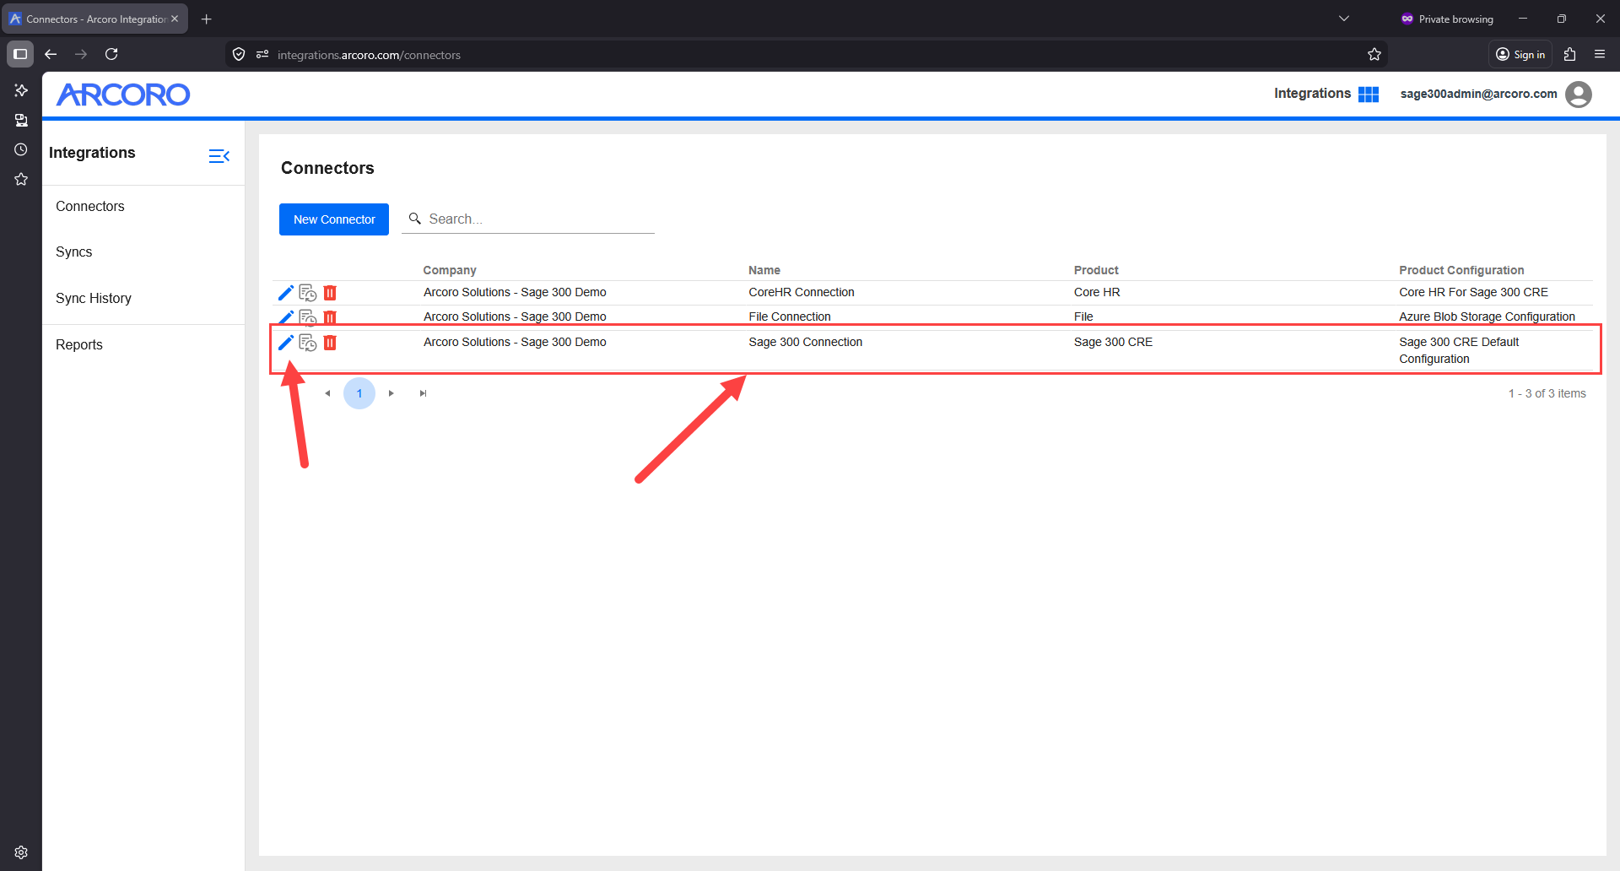Open the browser bookmarks sidebar star
Viewport: 1620px width, 871px height.
coord(21,179)
